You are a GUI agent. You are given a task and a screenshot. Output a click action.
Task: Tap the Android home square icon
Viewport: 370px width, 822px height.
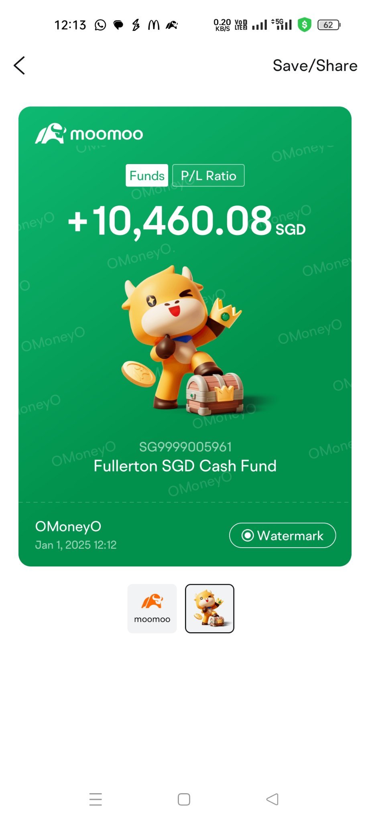(184, 799)
